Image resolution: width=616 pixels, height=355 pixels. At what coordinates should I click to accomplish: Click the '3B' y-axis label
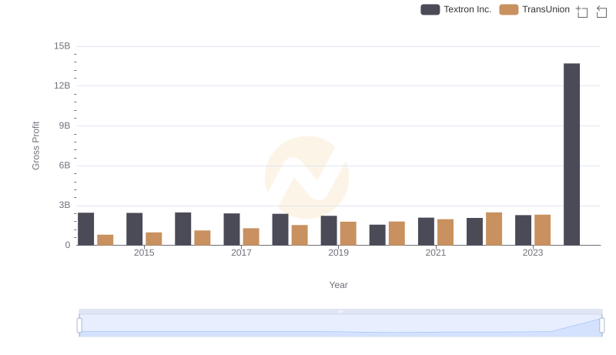65,205
